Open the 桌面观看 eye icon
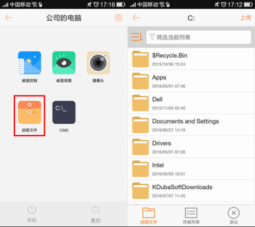The height and width of the screenshot is (227, 255). pyautogui.click(x=64, y=63)
